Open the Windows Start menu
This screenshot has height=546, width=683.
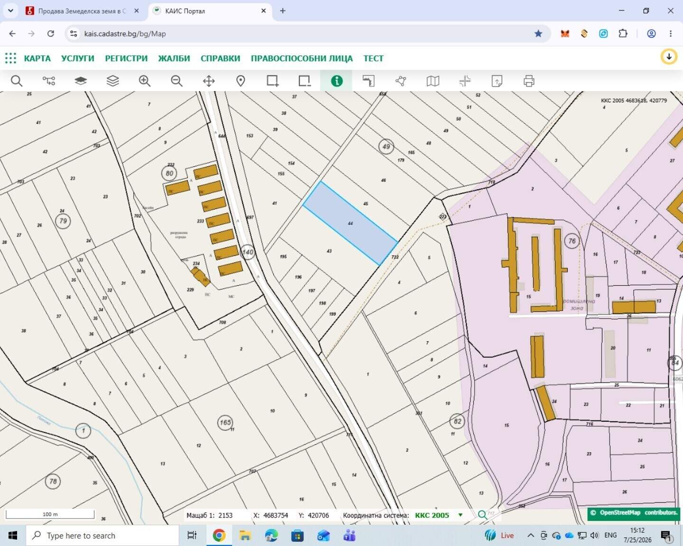pyautogui.click(x=13, y=536)
